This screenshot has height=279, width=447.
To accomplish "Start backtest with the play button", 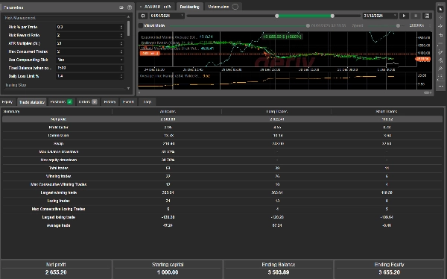I will (404, 16).
